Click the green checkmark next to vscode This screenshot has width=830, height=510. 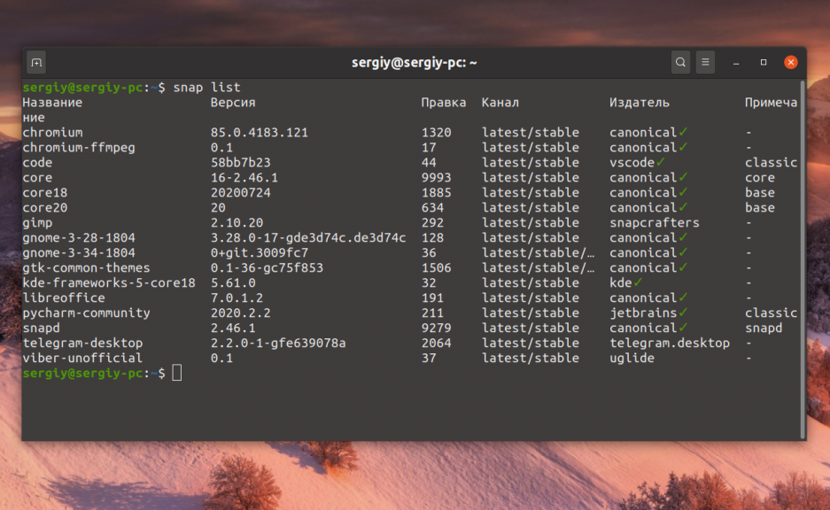point(660,162)
